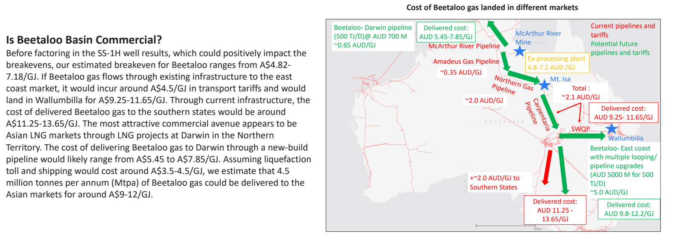Click the blue star beside Mt. Isa
Screen dimensions: 673x236
(544, 85)
